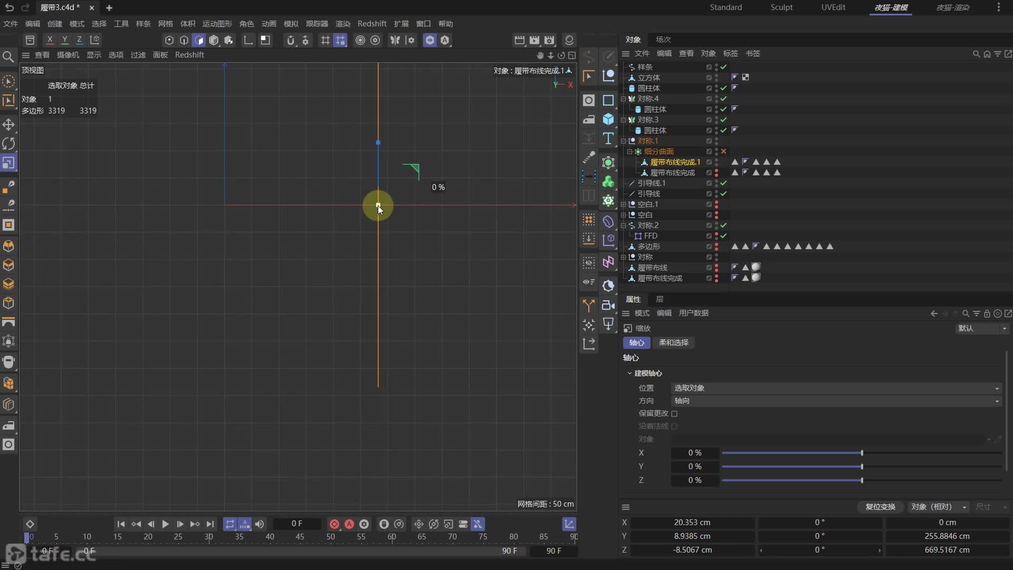Adjust the Z axis percentage slider
The width and height of the screenshot is (1013, 570).
click(x=862, y=480)
